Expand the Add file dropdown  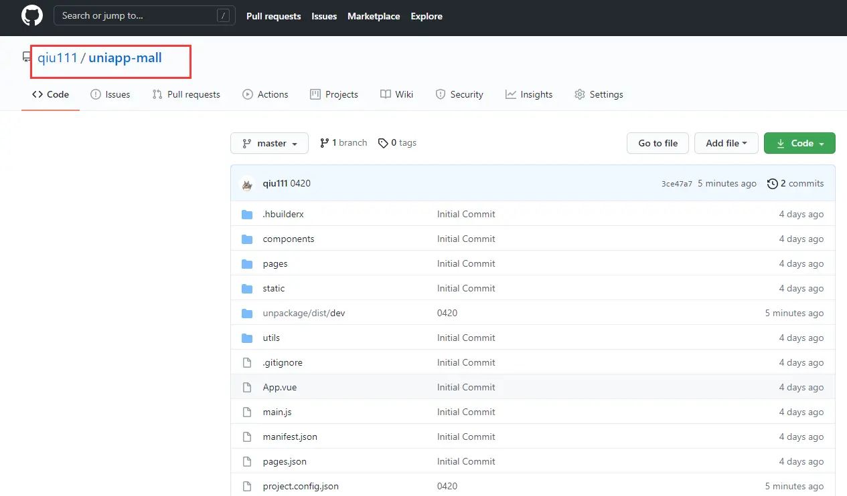(x=726, y=143)
